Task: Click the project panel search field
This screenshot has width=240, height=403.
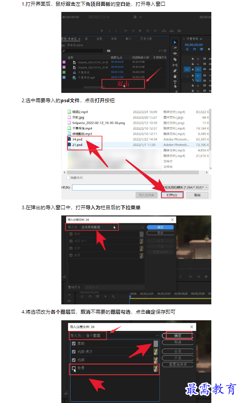Action: click(82, 50)
